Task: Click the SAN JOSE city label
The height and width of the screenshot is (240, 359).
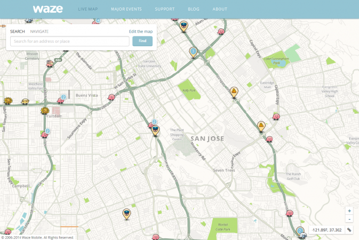Action: coord(208,139)
